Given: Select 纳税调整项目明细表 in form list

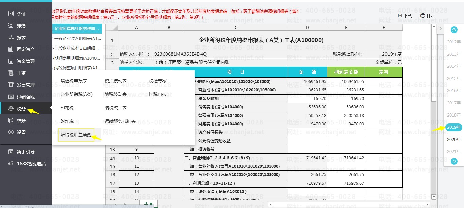Looking at the screenshot, I should 76,68.
